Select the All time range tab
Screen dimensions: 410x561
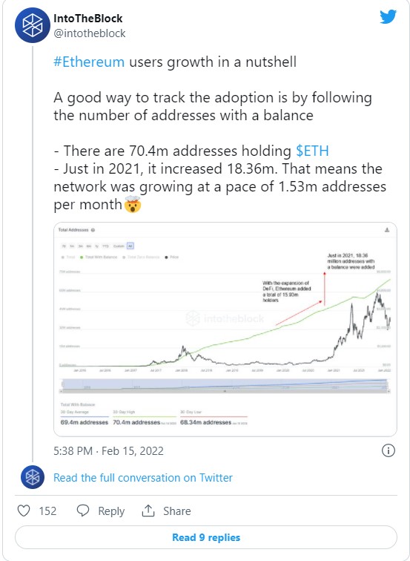point(130,246)
